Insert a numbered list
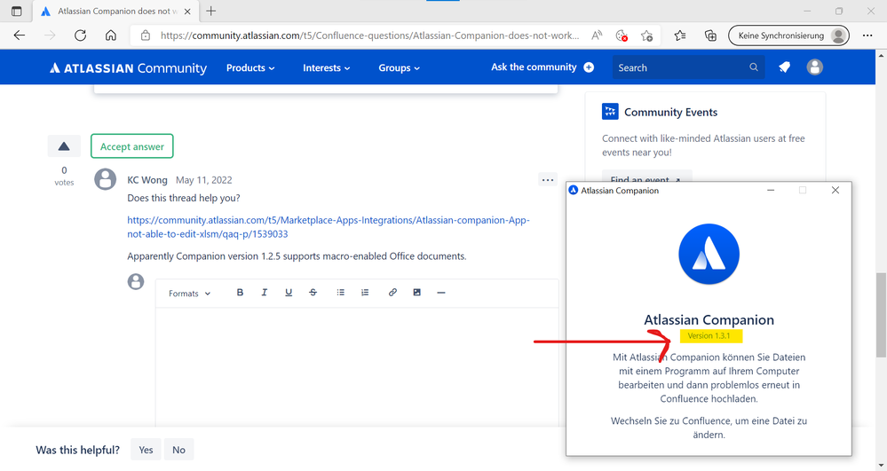The image size is (887, 471). (x=365, y=293)
